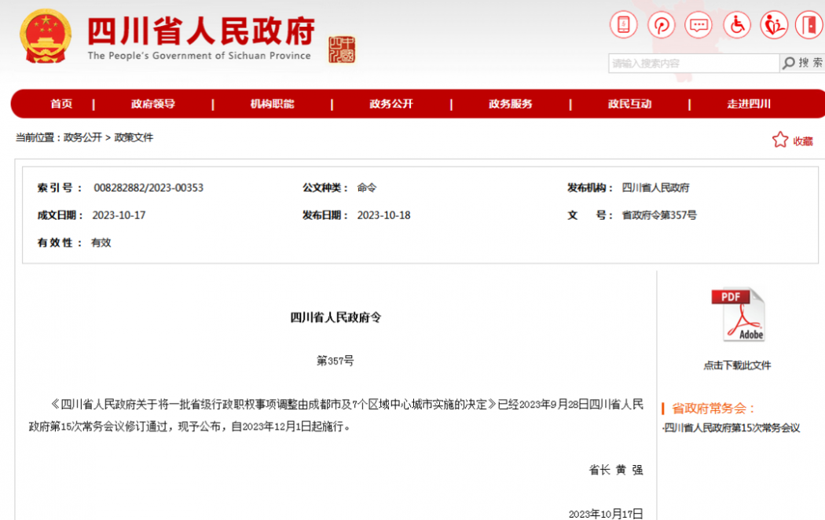Click the search content input field

click(693, 63)
